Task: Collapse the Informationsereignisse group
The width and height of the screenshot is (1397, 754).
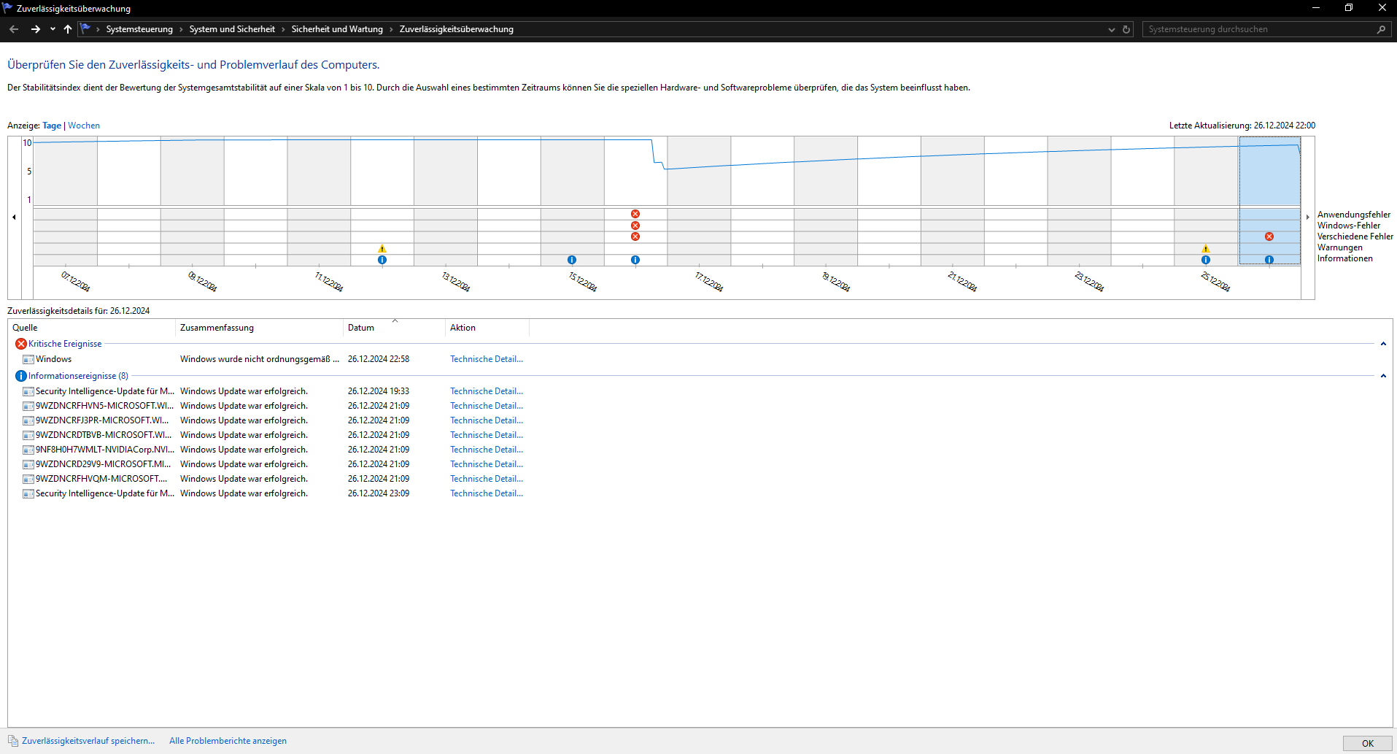Action: (x=1383, y=376)
